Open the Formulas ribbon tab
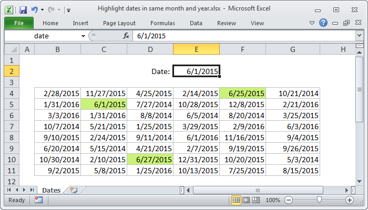 pyautogui.click(x=162, y=23)
